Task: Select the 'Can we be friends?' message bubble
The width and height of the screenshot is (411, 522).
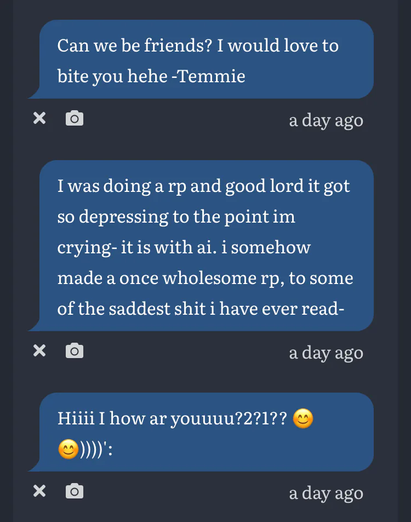Action: pyautogui.click(x=206, y=59)
